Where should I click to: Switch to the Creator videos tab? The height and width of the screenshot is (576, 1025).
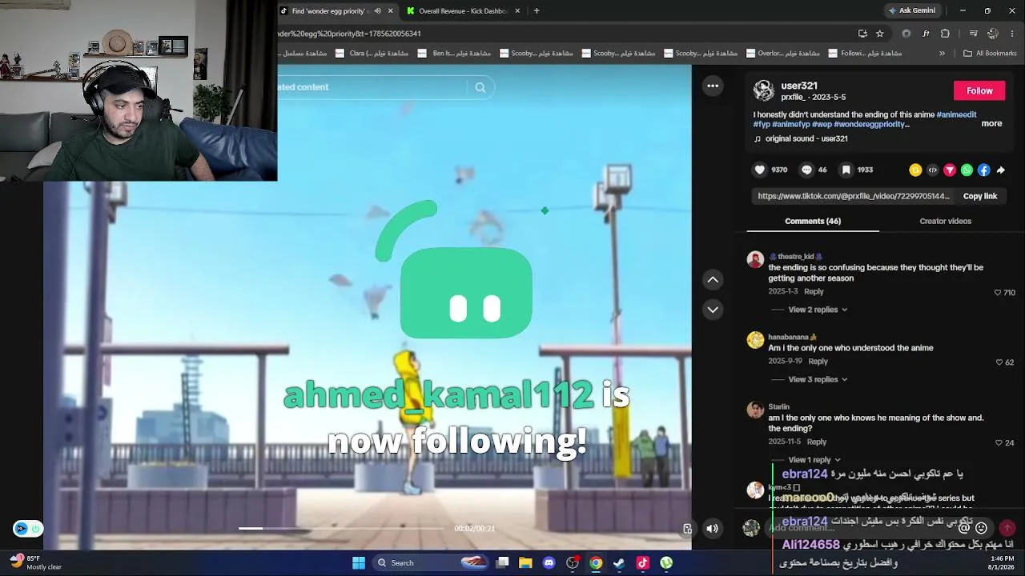point(945,221)
